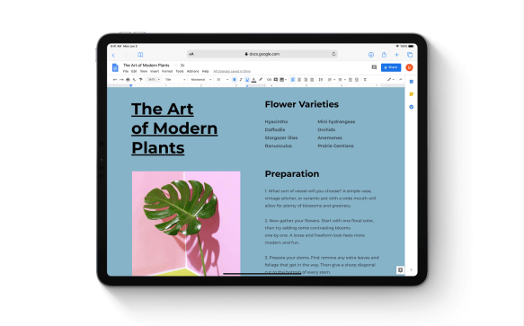Open the editing mode pencil dropdown
This screenshot has height=326, width=524.
tap(391, 80)
